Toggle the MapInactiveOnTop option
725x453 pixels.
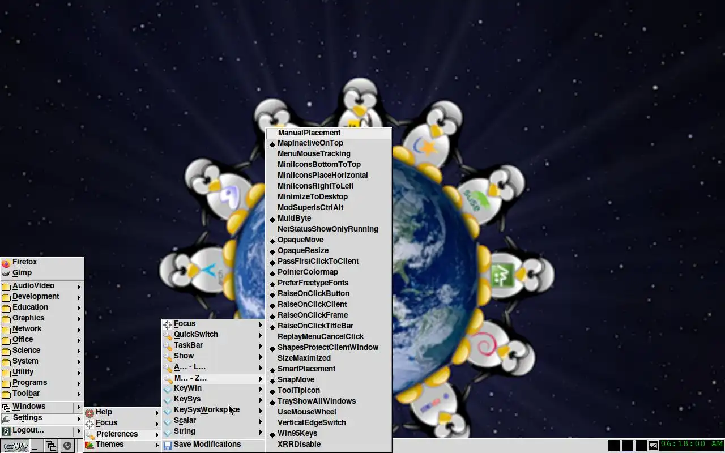coord(328,143)
